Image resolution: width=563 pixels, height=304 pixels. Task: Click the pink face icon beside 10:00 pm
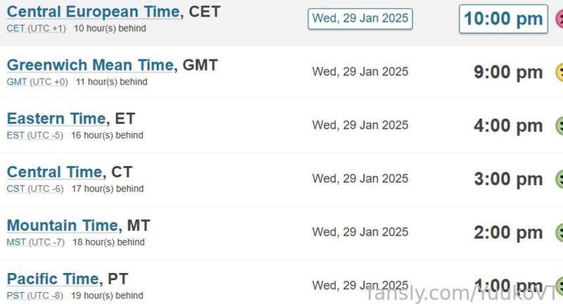(559, 19)
